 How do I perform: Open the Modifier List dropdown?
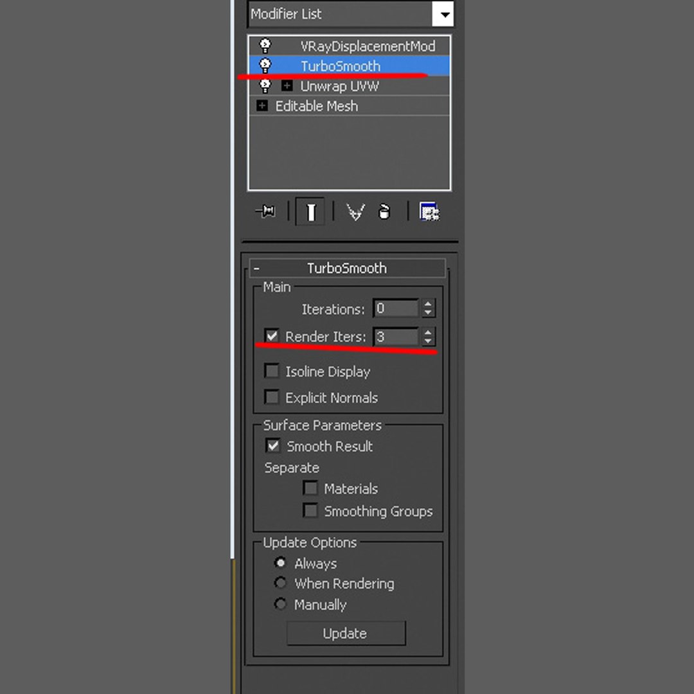pos(443,13)
